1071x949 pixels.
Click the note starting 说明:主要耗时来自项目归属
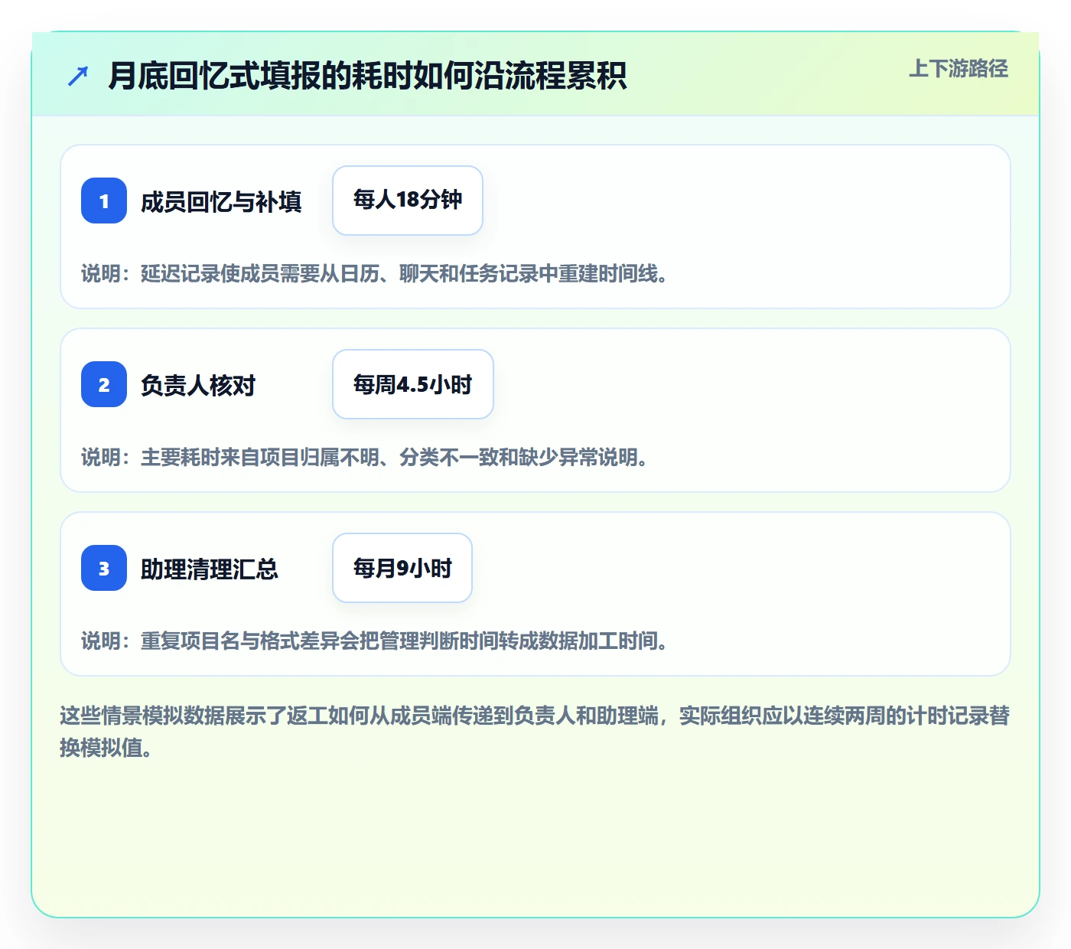(x=365, y=458)
